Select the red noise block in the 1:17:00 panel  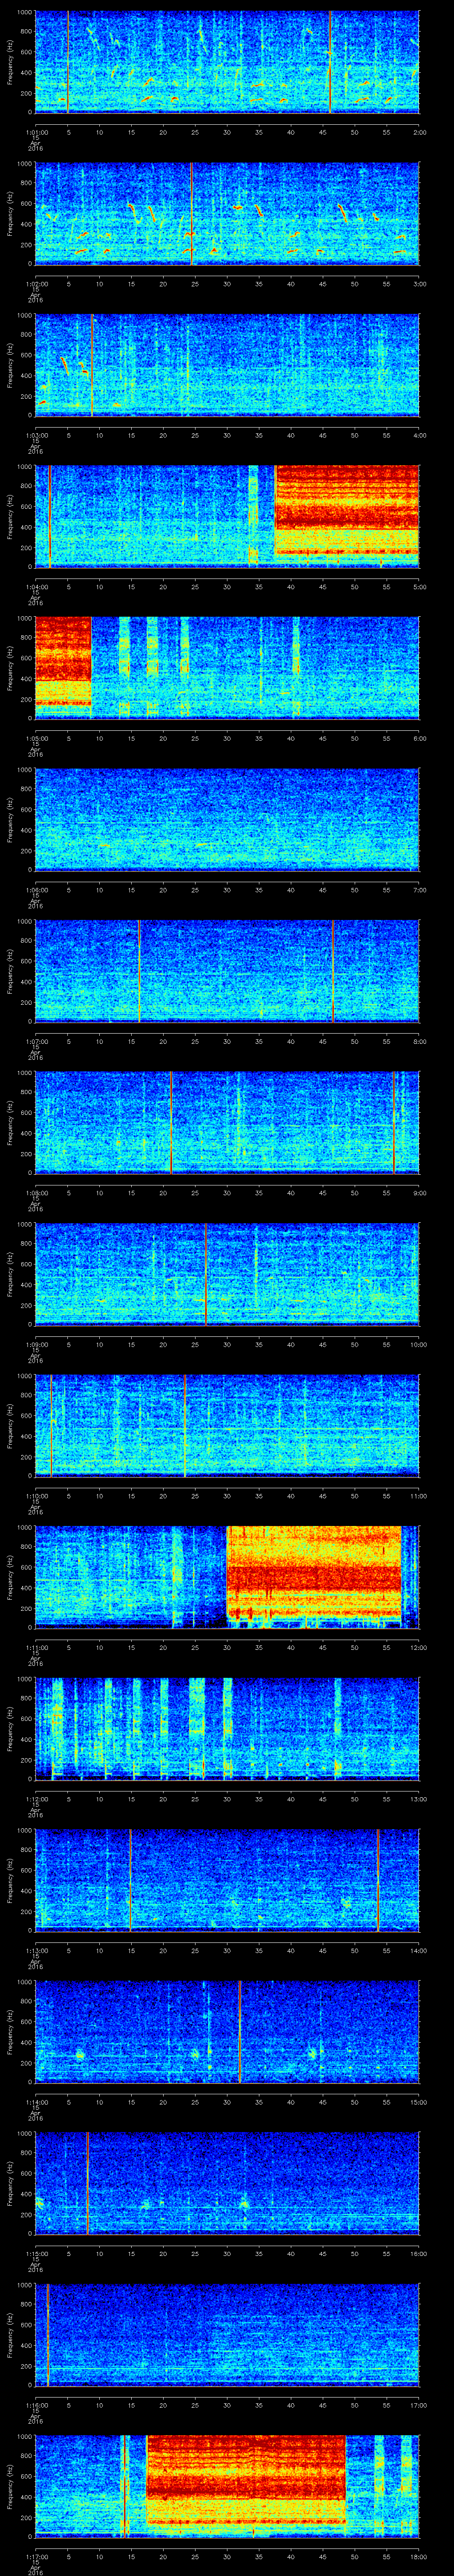(247, 2481)
